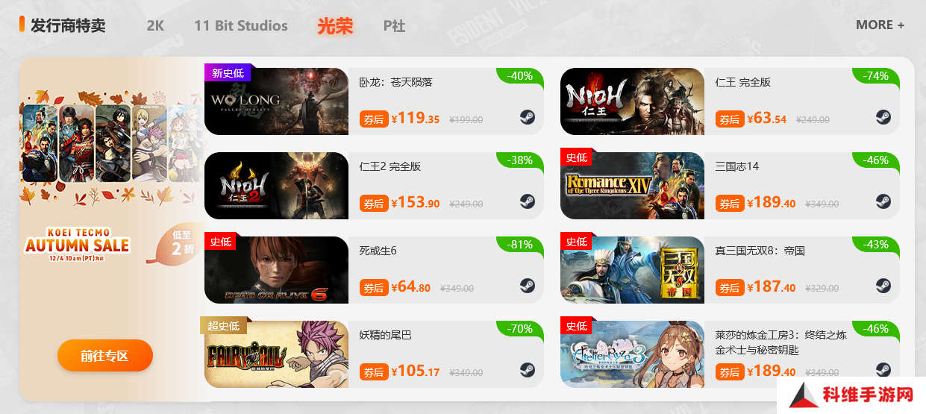926x414 pixels.
Task: Click Steam icon on 死或生6 card
Action: 528,286
